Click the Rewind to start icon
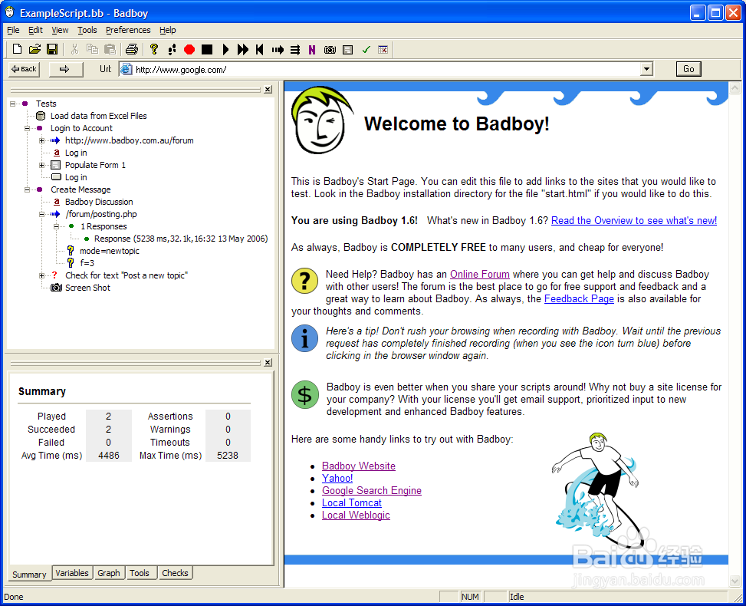The height and width of the screenshot is (606, 746). tap(260, 49)
